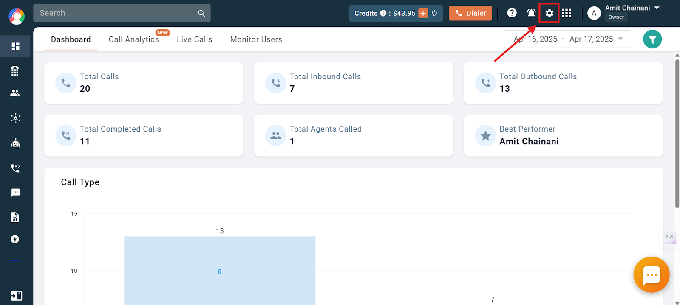This screenshot has height=305, width=680.
Task: Open the help question mark icon
Action: click(512, 13)
